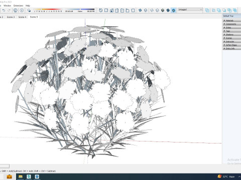Switch to Top view icon
The width and height of the screenshot is (241, 180).
coord(106,10)
